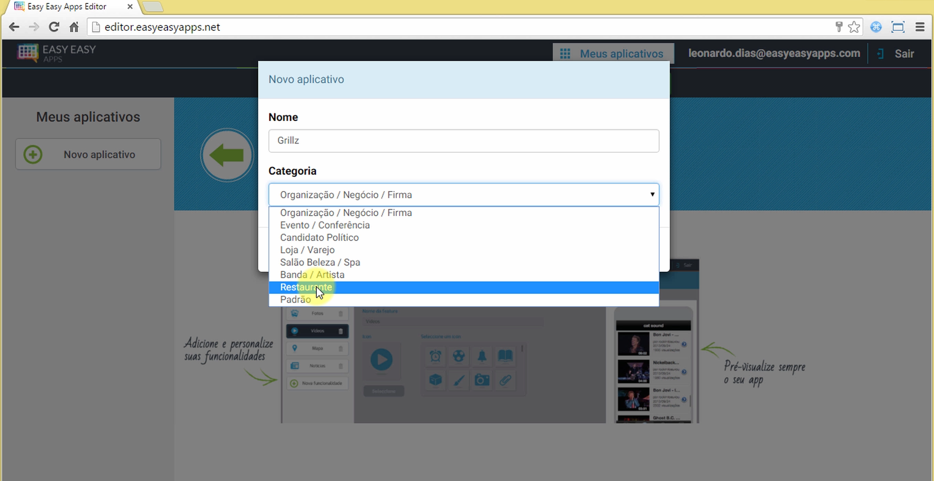934x481 pixels.
Task: Select Restaurante from the category list
Action: 306,287
